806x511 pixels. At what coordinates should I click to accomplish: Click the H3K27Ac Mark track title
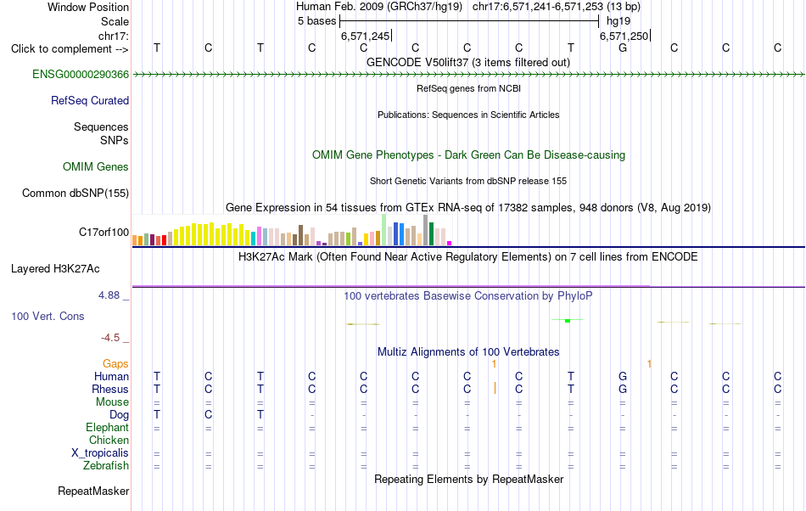coord(468,257)
